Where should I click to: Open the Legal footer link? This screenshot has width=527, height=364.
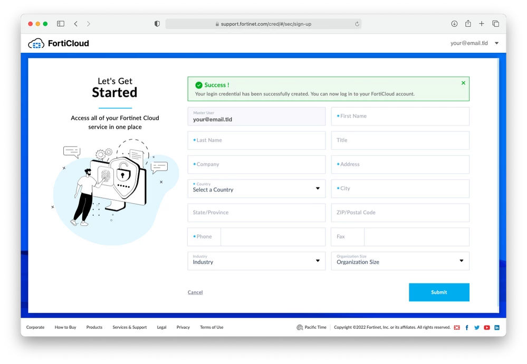[161, 328]
